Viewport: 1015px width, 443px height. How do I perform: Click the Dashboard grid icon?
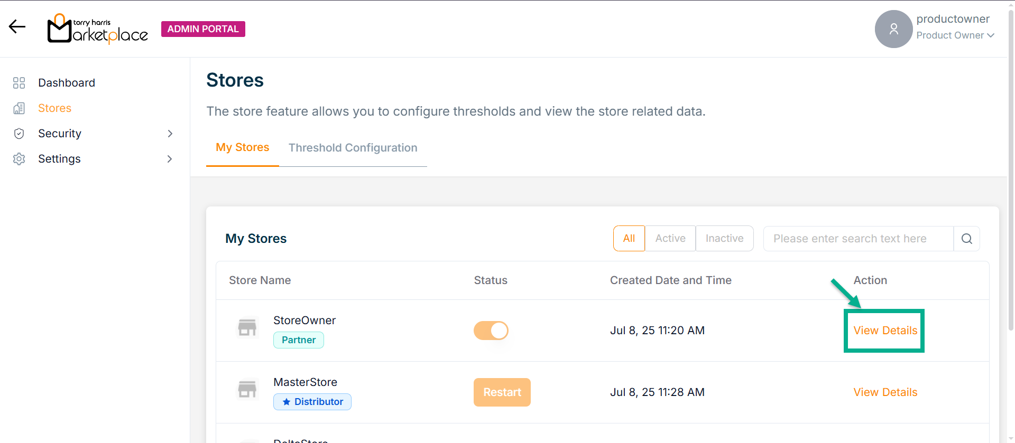(x=19, y=83)
